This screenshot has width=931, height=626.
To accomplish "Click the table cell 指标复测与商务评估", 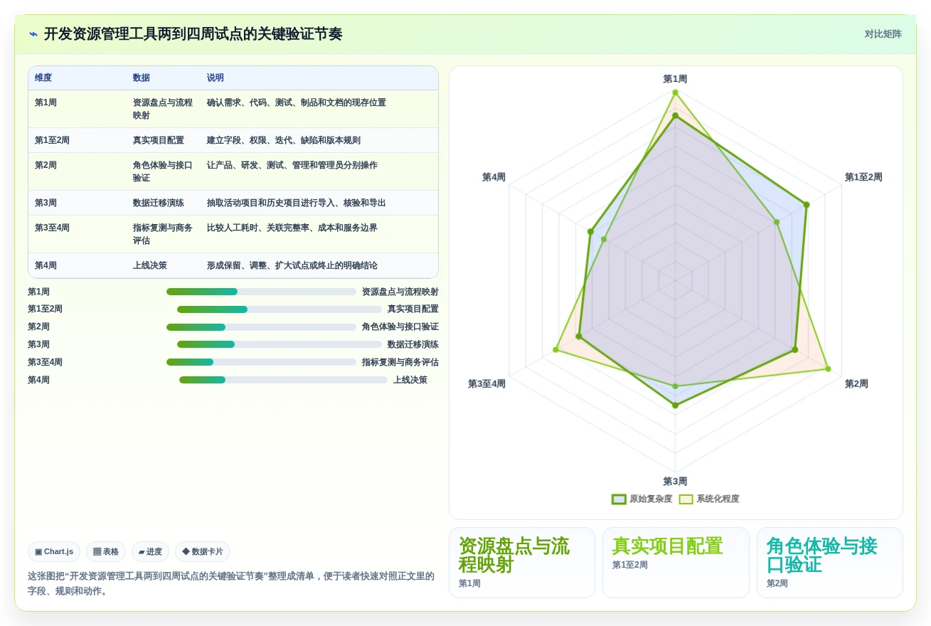I will tap(163, 234).
